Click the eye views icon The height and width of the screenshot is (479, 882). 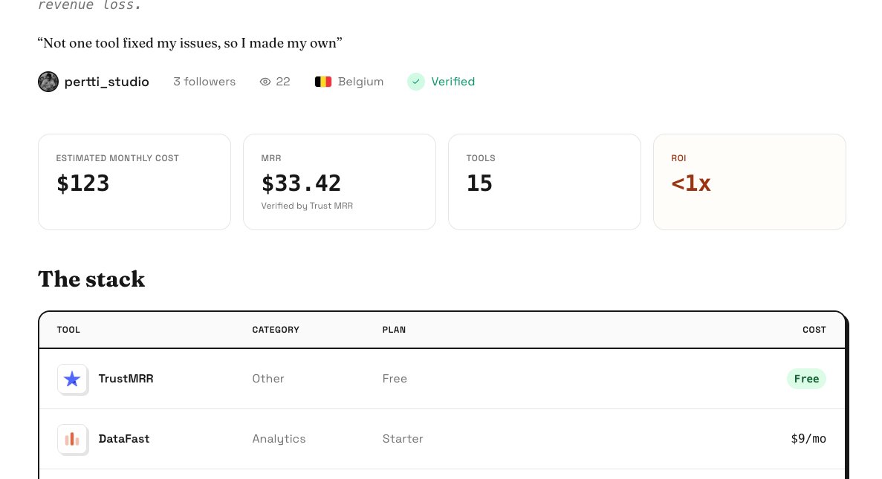tap(265, 82)
